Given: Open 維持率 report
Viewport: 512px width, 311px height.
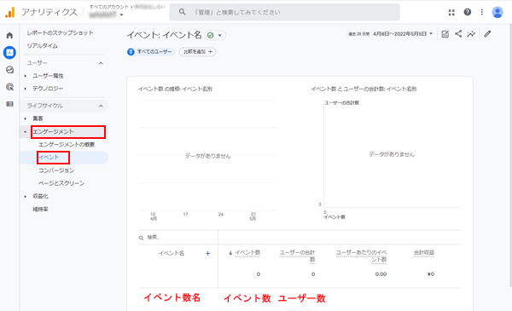Looking at the screenshot, I should point(40,210).
